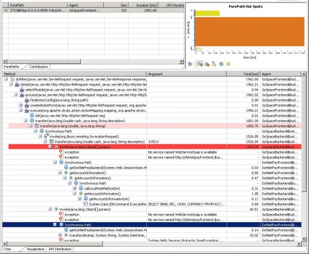This screenshot has width=309, height=254.
Task: Collapse the process method node
Action: coord(16,95)
